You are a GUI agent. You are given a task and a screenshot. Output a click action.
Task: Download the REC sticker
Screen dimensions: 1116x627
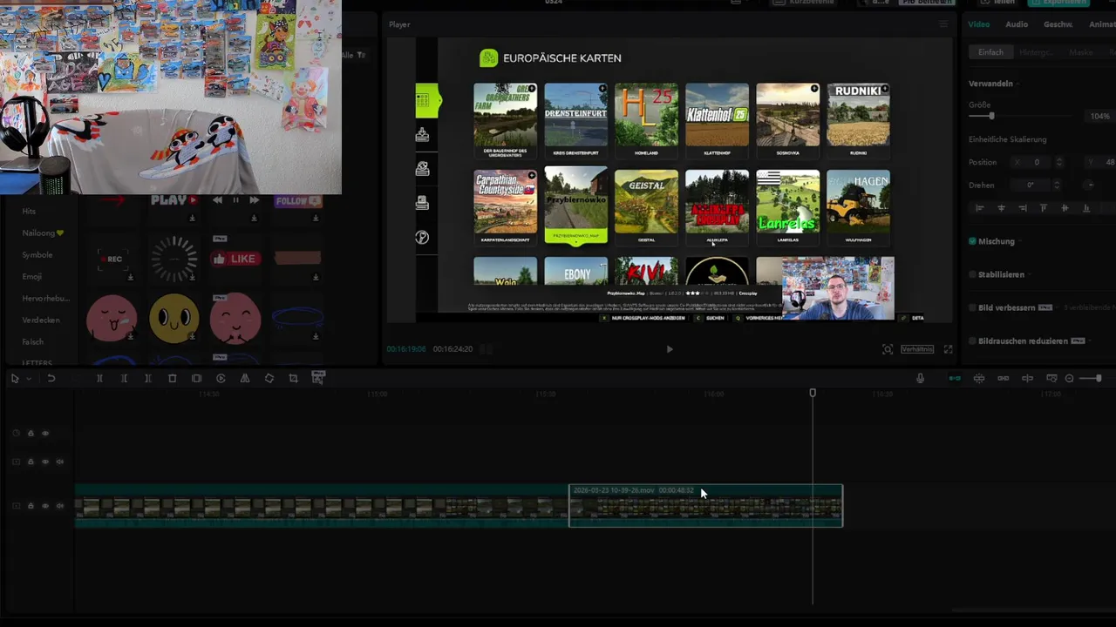click(130, 278)
